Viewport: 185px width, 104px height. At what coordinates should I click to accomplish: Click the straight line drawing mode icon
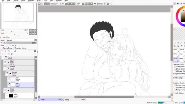[x=111, y=4]
